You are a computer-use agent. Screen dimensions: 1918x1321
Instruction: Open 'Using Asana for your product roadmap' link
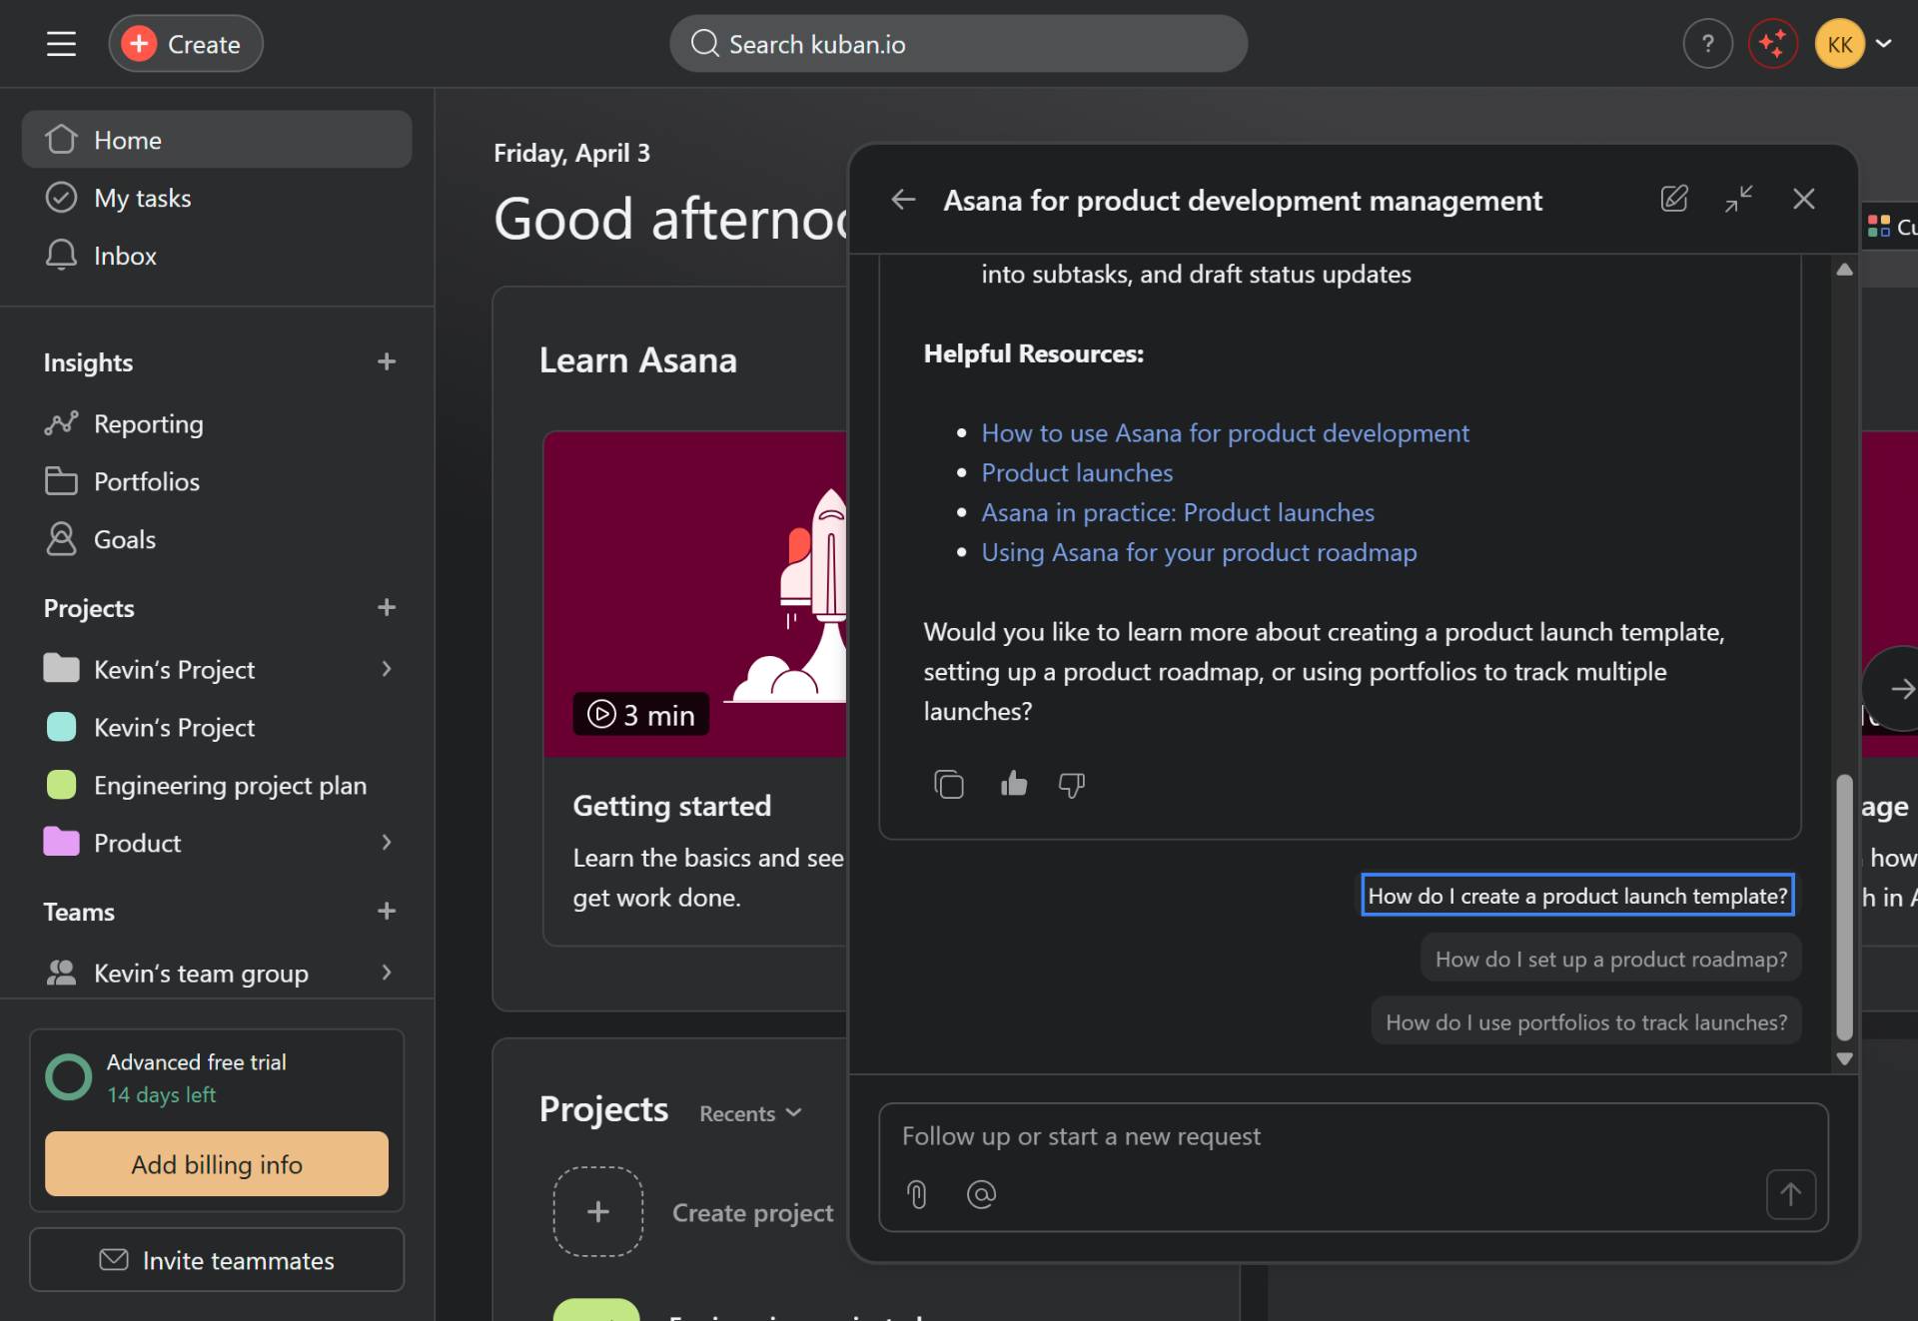(1199, 553)
